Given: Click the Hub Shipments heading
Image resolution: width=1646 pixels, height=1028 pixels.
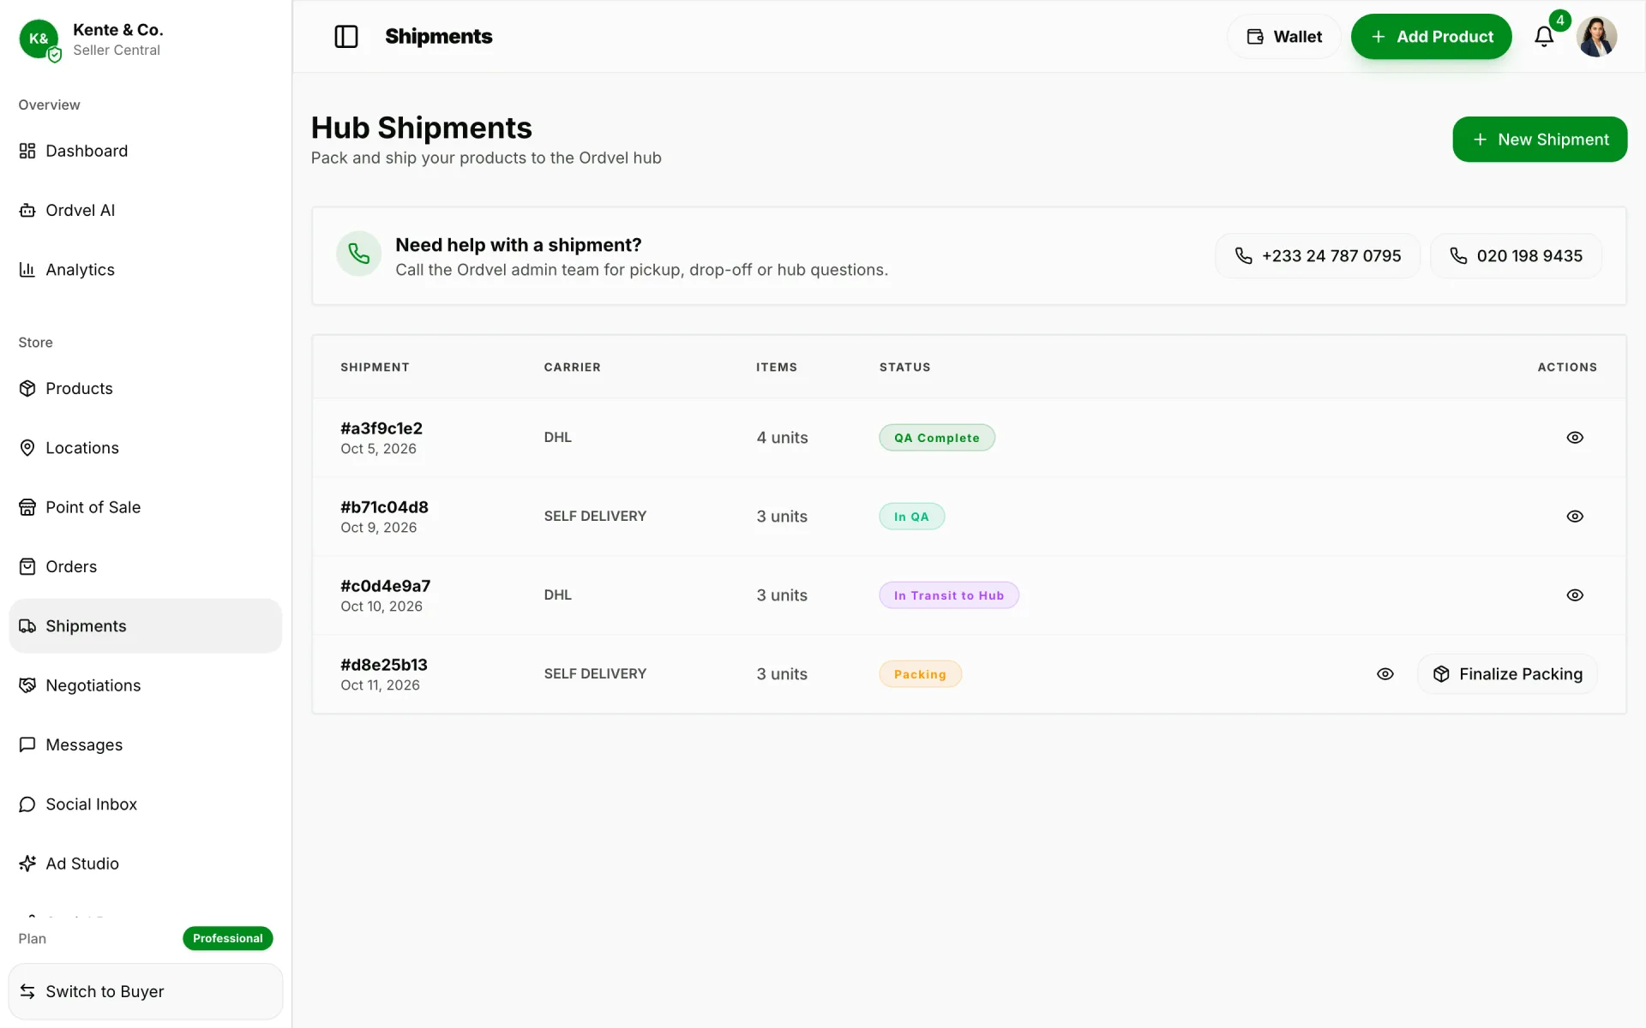Looking at the screenshot, I should tap(421, 128).
